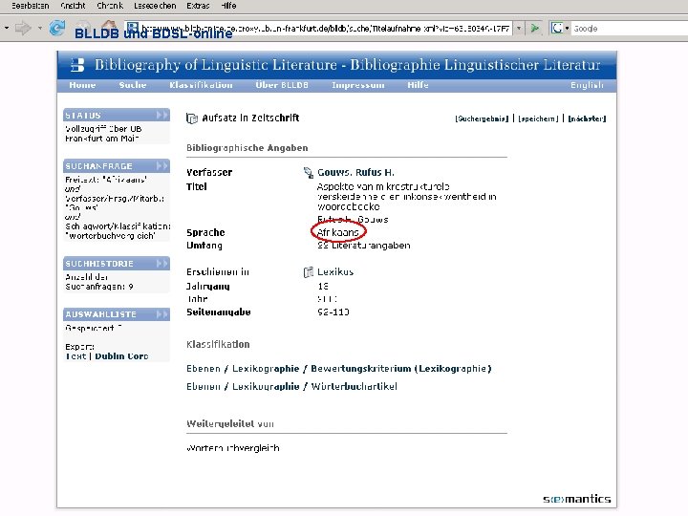Open the Wörterbuchartikel classification link
Viewport: 688px width, 516px height.
click(355, 387)
